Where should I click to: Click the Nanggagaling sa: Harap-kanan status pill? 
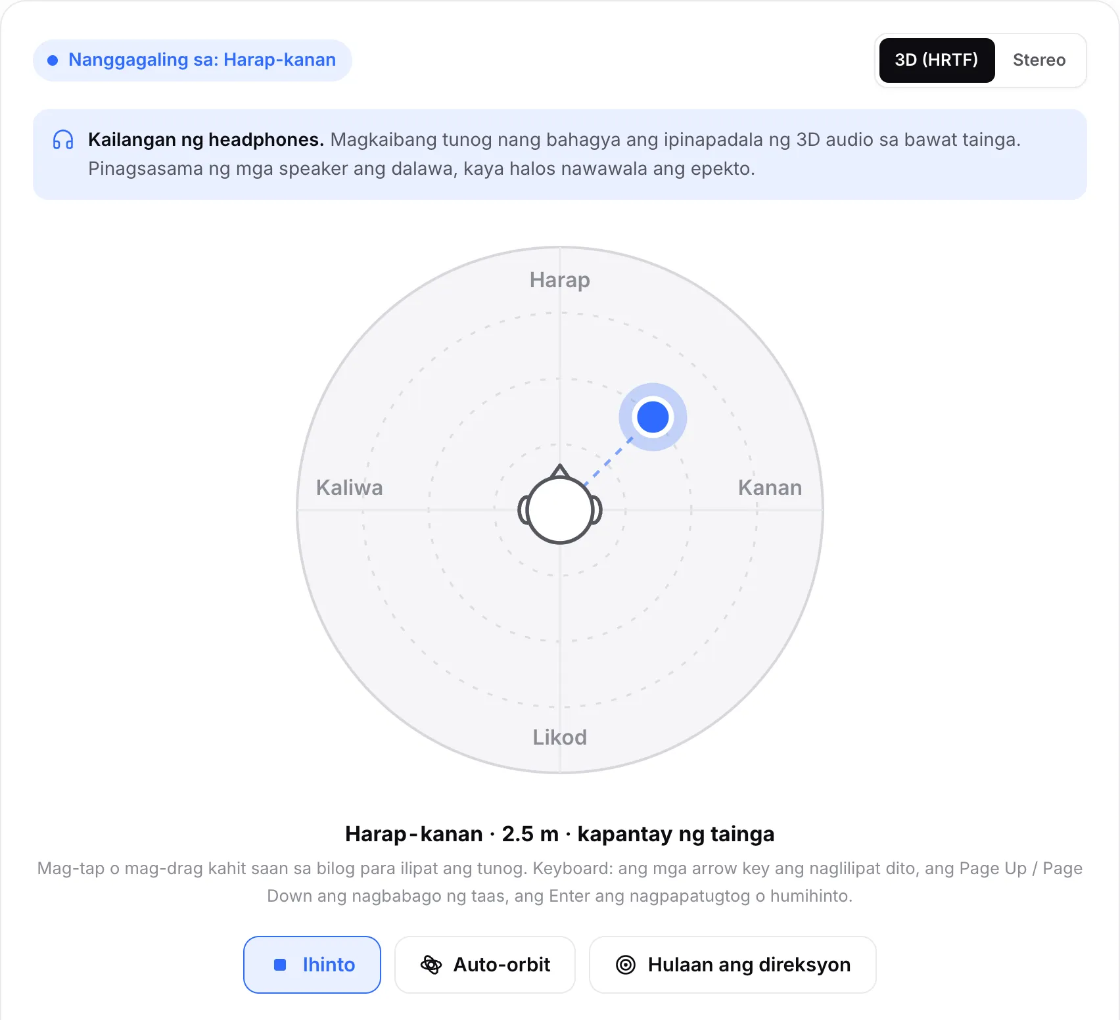tap(193, 60)
